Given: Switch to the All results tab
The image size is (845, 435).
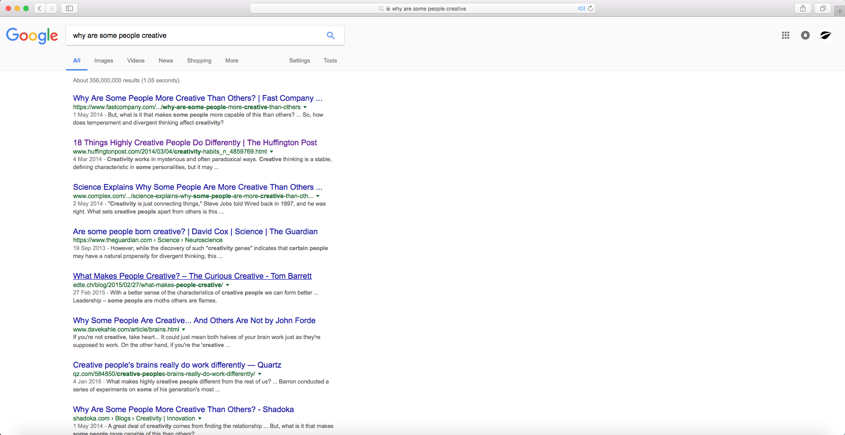Looking at the screenshot, I should tap(77, 61).
